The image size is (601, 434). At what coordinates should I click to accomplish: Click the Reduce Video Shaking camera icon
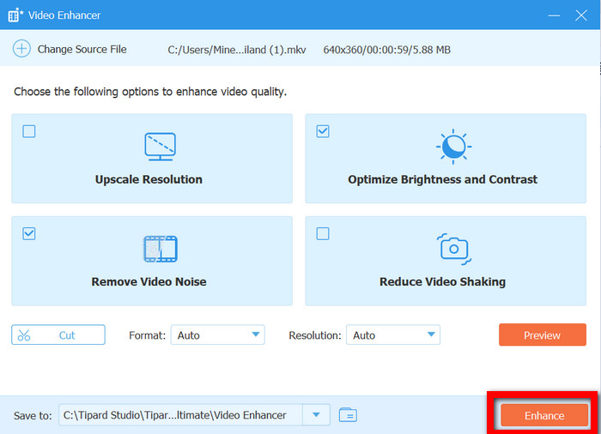pos(453,249)
